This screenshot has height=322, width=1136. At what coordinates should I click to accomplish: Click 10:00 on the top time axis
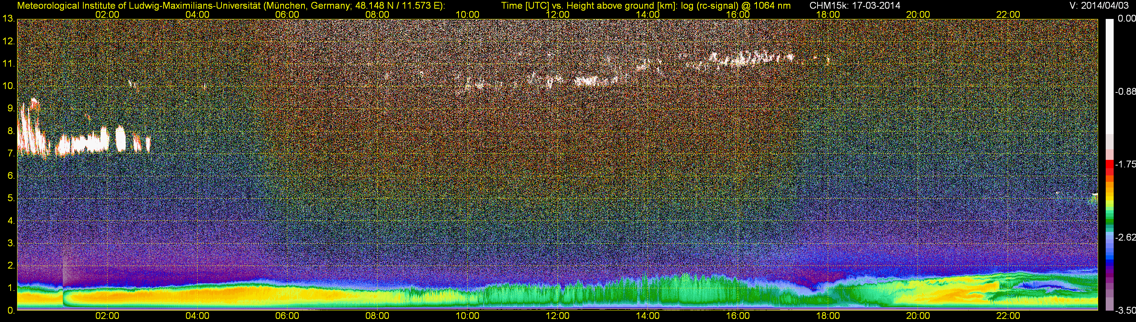(467, 14)
